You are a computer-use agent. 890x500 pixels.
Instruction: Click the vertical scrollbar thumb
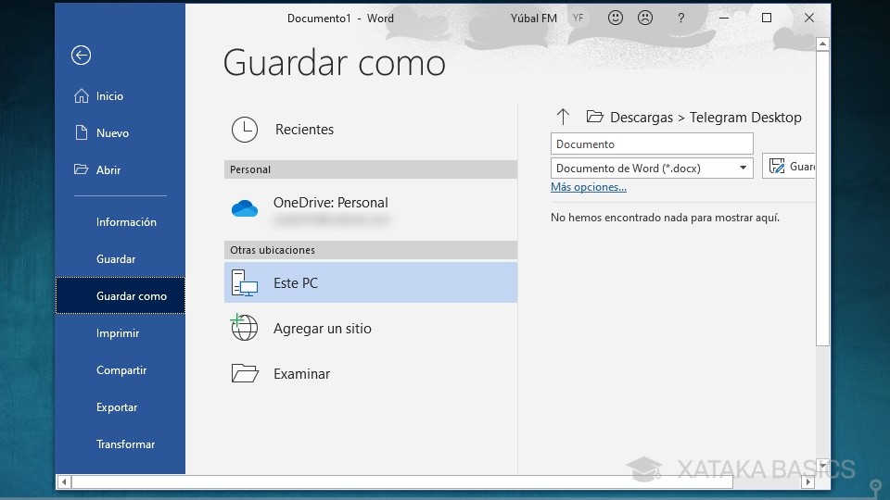tap(822, 198)
